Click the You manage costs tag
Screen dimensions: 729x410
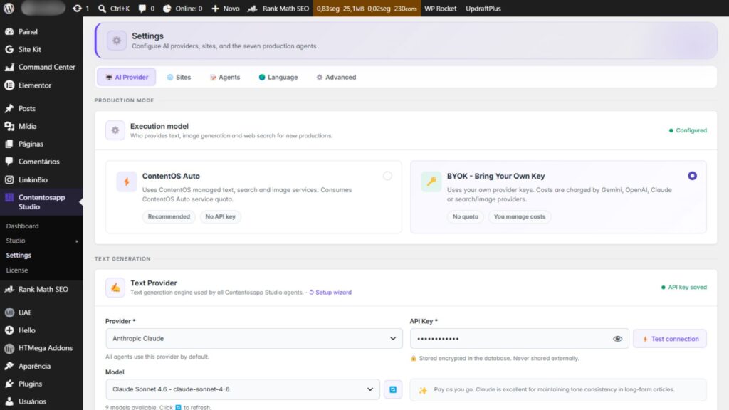pyautogui.click(x=519, y=216)
